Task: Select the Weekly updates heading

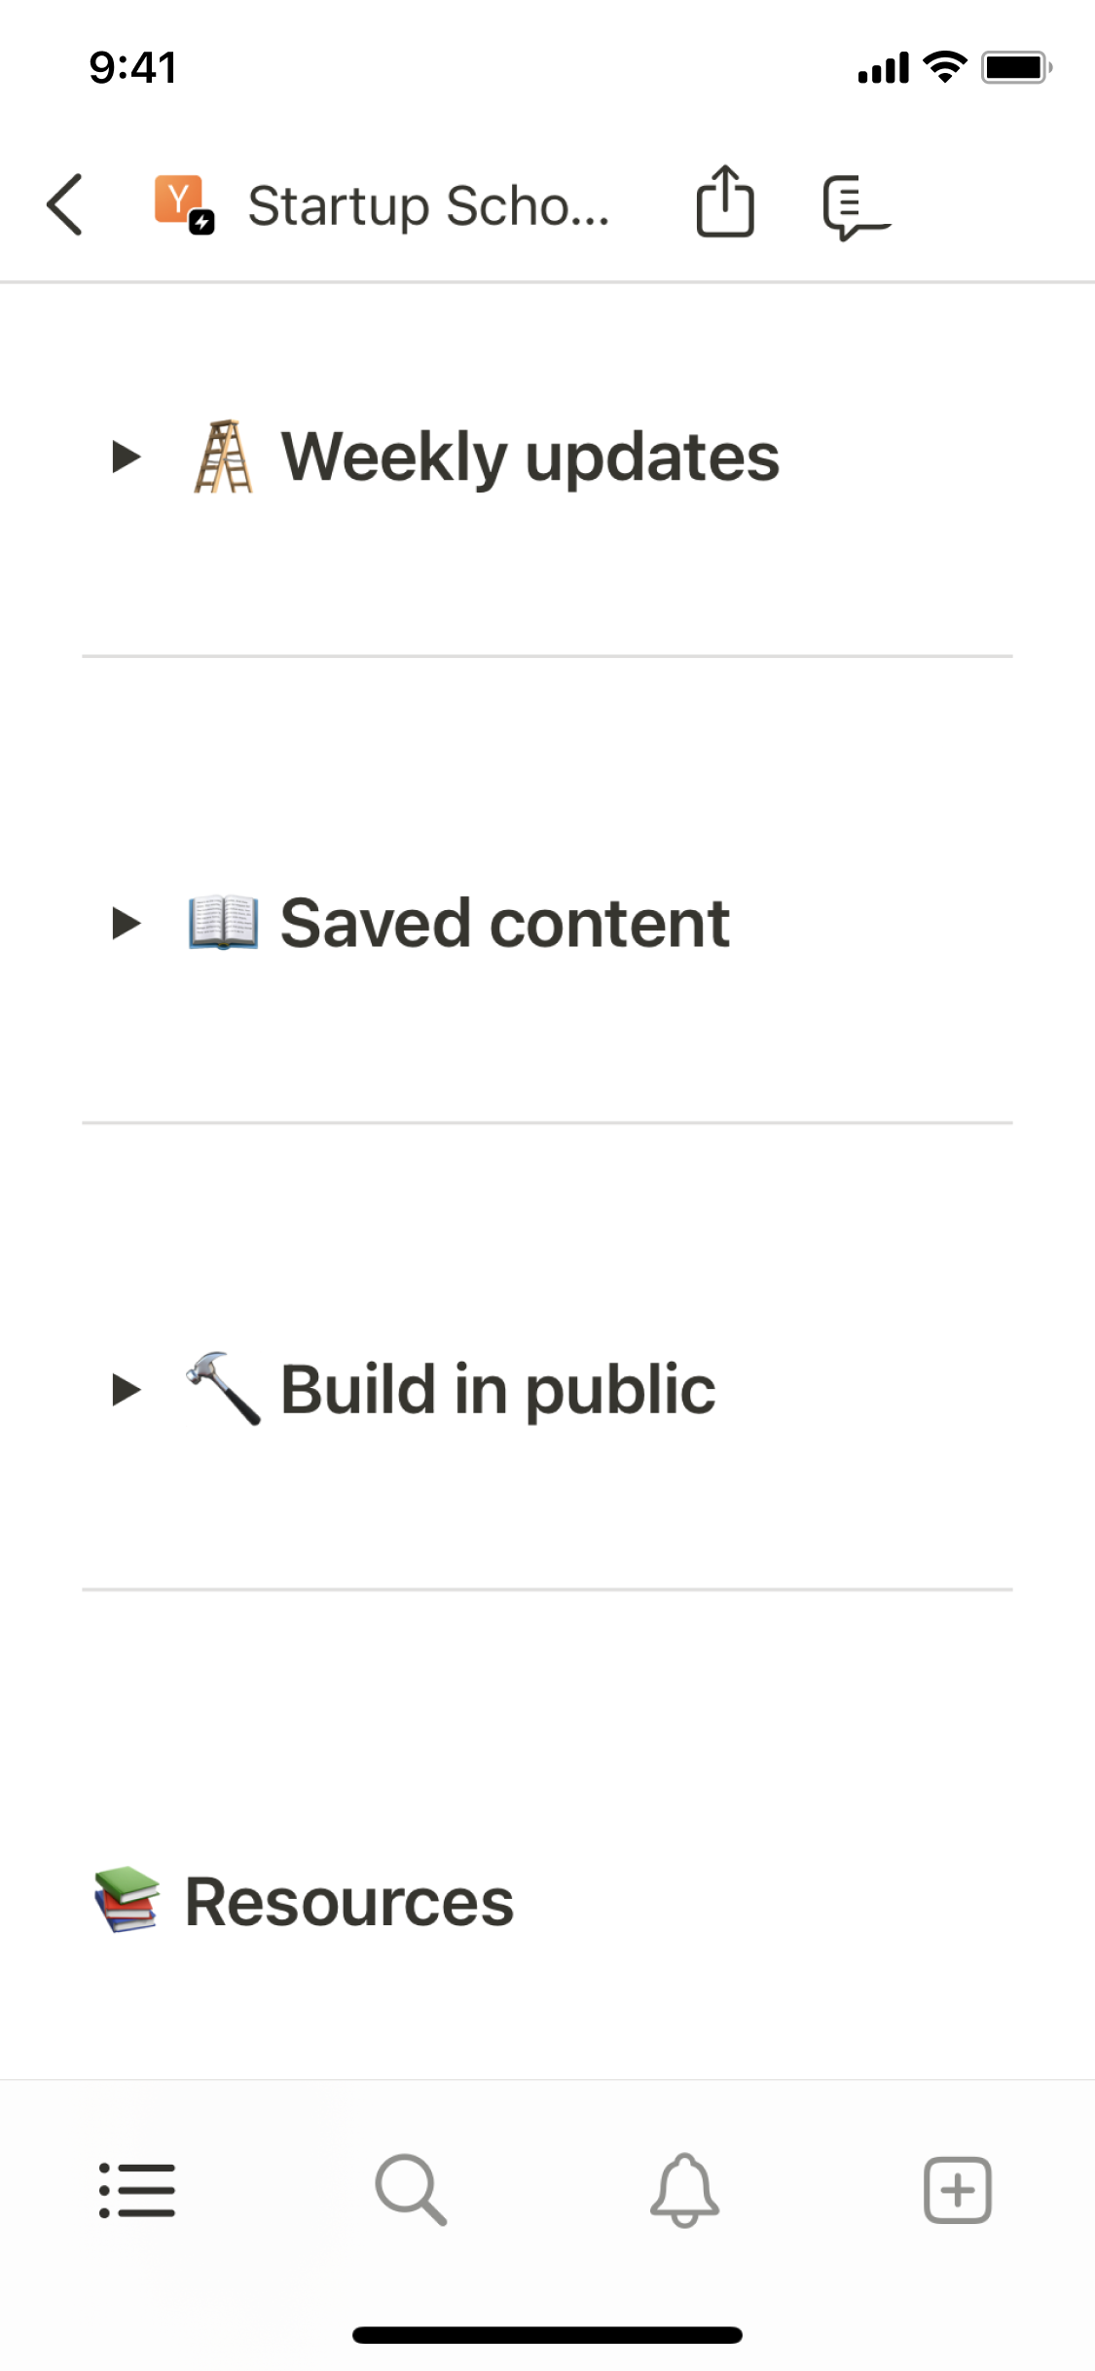Action: pos(530,456)
